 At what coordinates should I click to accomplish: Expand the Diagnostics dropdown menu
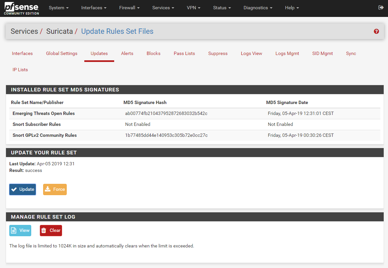pyautogui.click(x=258, y=8)
